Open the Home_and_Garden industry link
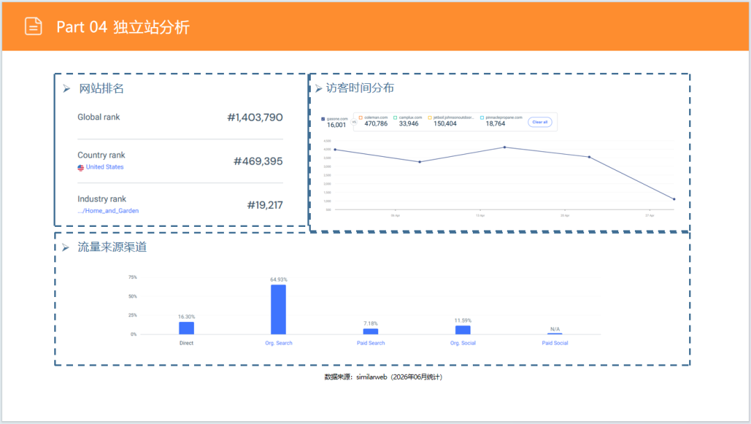 [x=108, y=211]
